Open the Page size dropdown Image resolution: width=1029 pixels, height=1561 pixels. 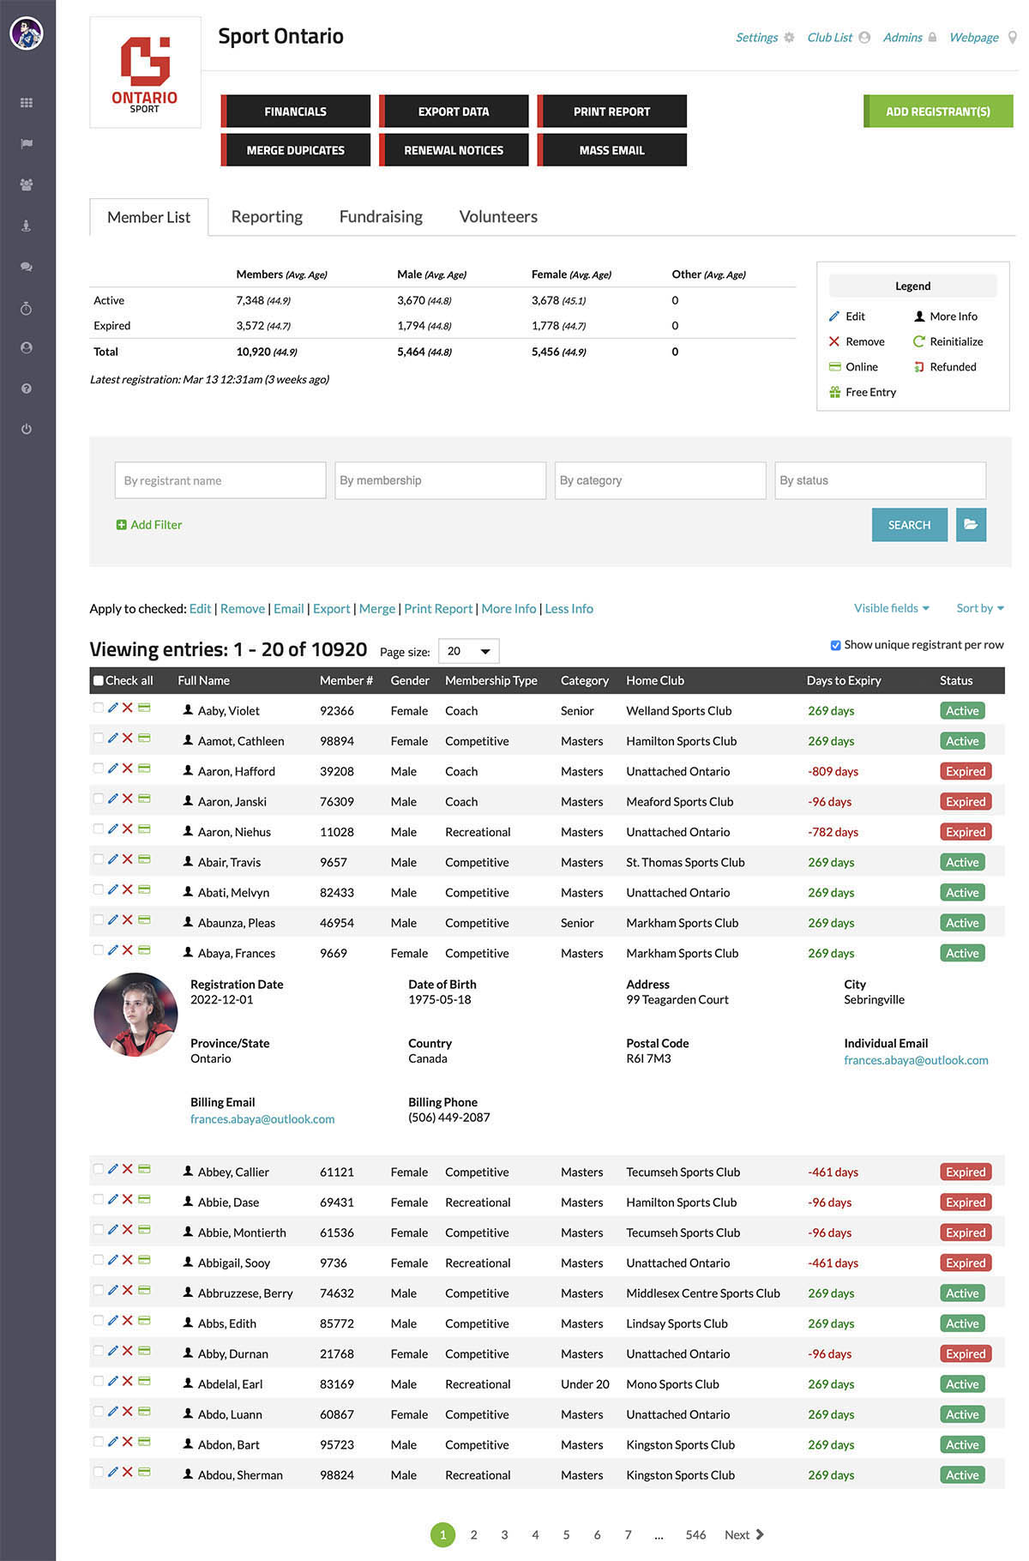(x=468, y=652)
